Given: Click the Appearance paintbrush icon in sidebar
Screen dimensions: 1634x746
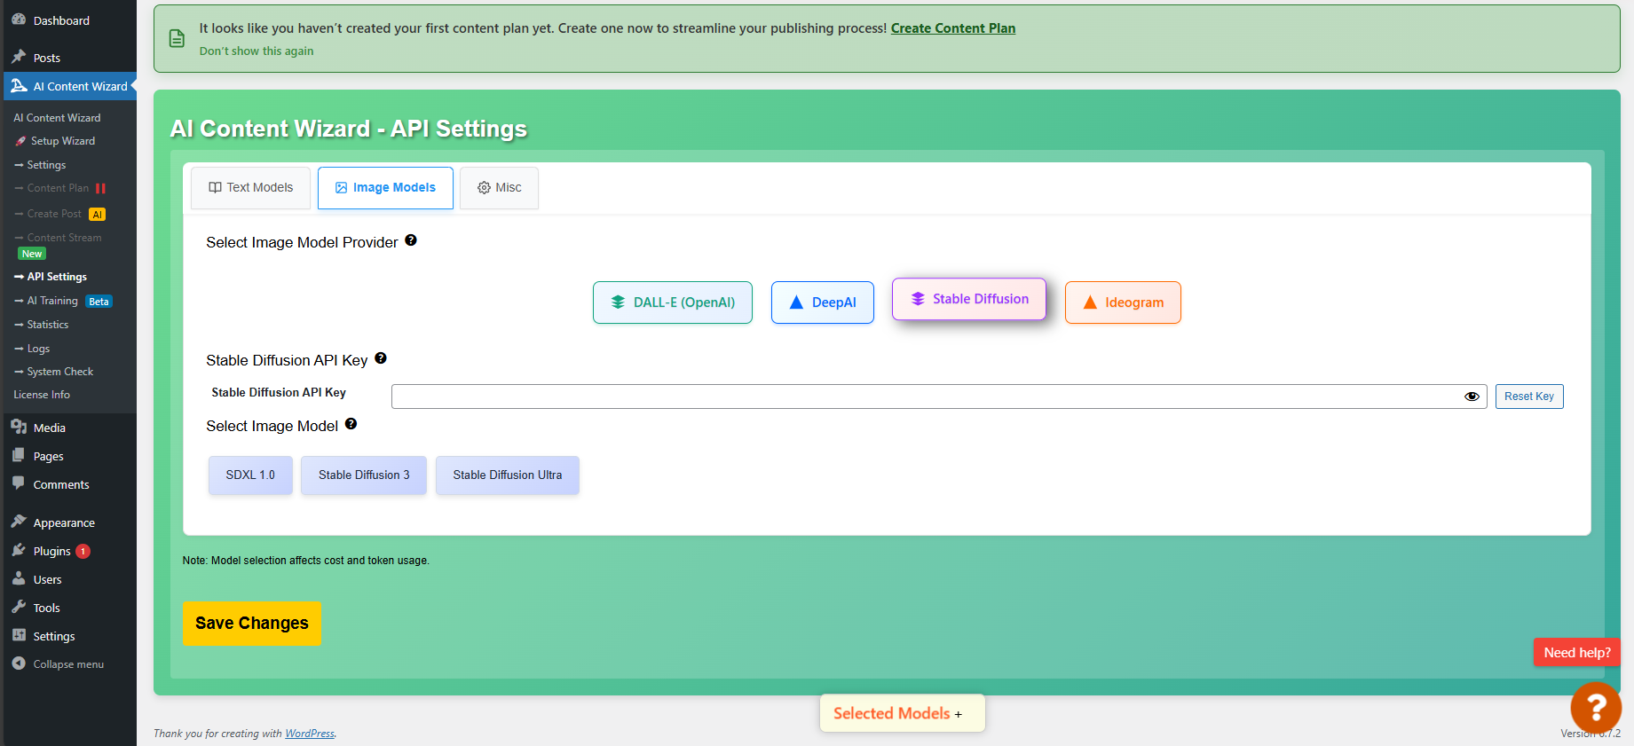Looking at the screenshot, I should coord(19,522).
